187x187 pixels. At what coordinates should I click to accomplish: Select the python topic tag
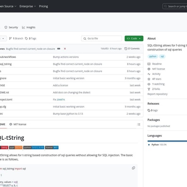[153, 56]
